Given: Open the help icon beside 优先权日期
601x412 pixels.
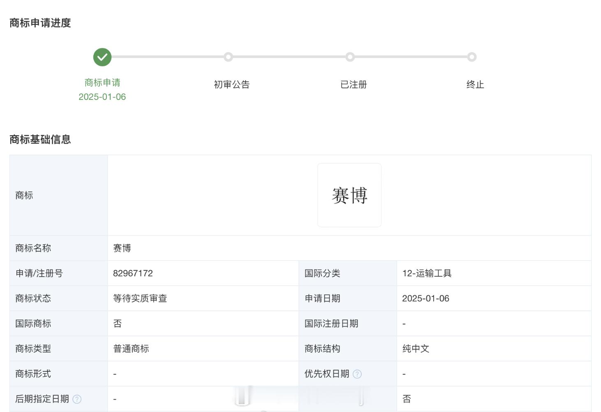Looking at the screenshot, I should point(357,374).
